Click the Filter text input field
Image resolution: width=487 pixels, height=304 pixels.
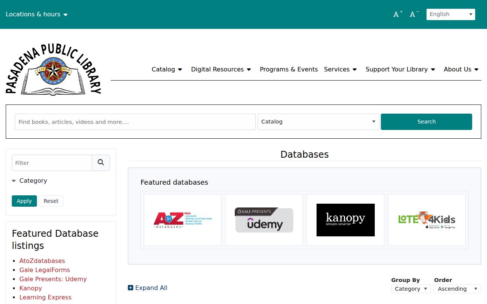tap(52, 163)
